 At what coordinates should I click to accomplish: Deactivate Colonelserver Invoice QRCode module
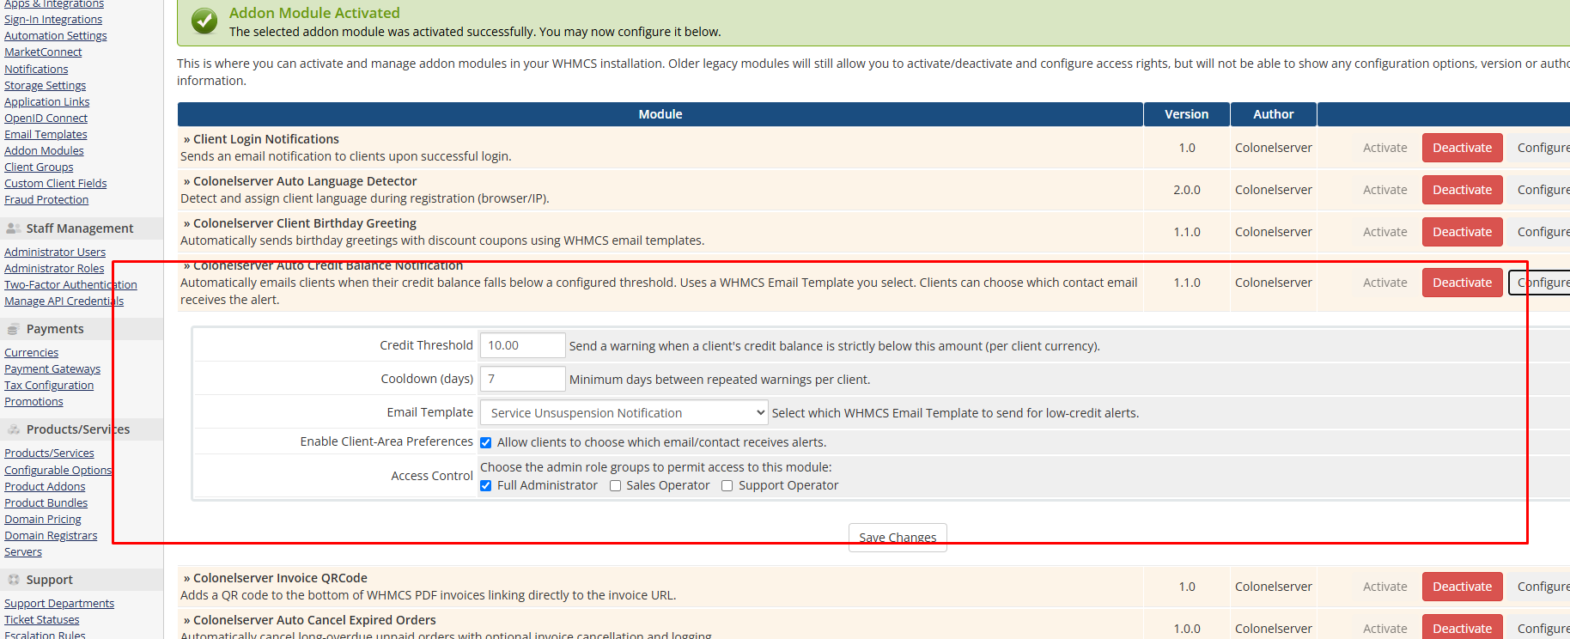(x=1462, y=587)
